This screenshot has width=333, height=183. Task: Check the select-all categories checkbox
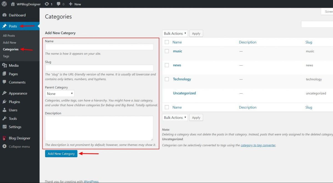[167, 42]
